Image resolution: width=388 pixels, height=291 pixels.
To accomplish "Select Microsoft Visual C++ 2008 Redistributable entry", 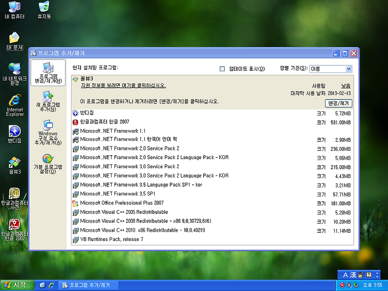I will [212, 222].
